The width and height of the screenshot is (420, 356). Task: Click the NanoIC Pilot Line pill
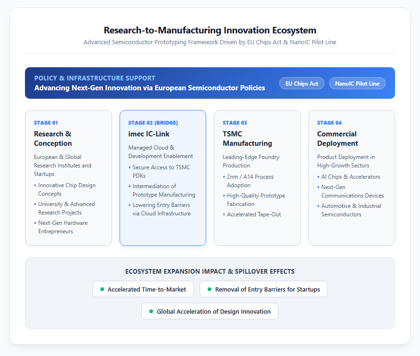[x=357, y=83]
